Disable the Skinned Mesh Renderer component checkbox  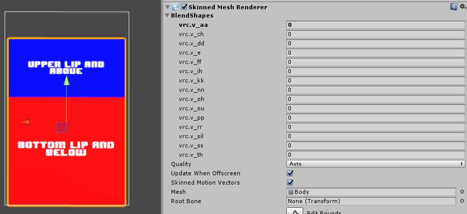pos(184,7)
